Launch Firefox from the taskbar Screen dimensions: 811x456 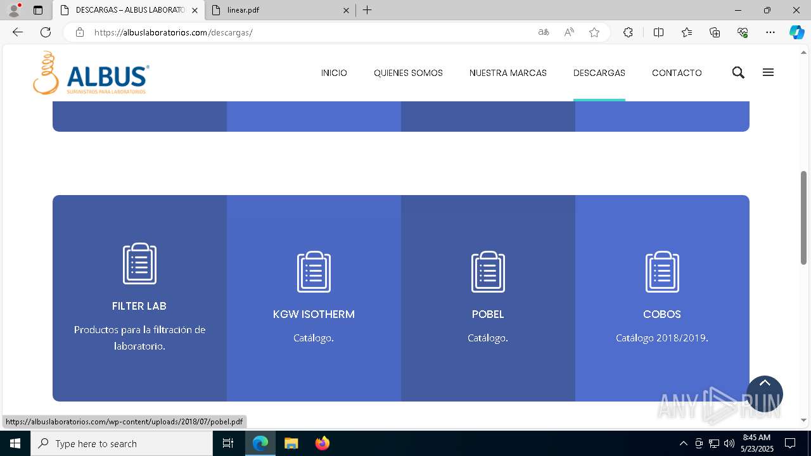pos(322,443)
